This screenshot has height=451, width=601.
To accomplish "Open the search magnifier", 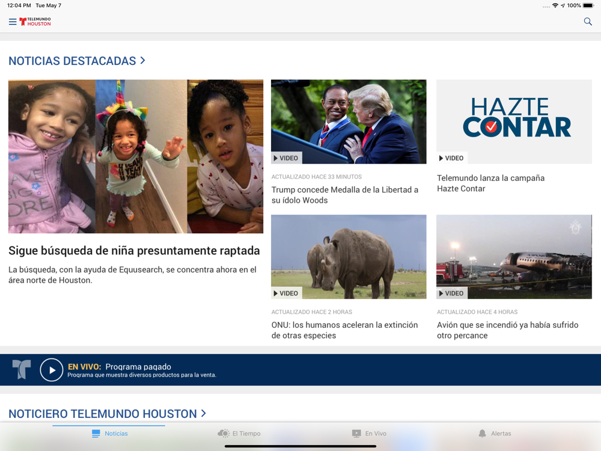I will click(588, 22).
